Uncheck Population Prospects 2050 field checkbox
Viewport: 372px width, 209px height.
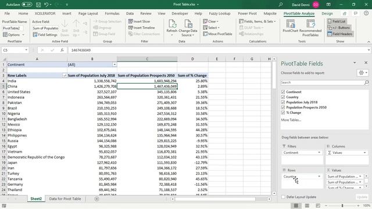[x=283, y=107]
